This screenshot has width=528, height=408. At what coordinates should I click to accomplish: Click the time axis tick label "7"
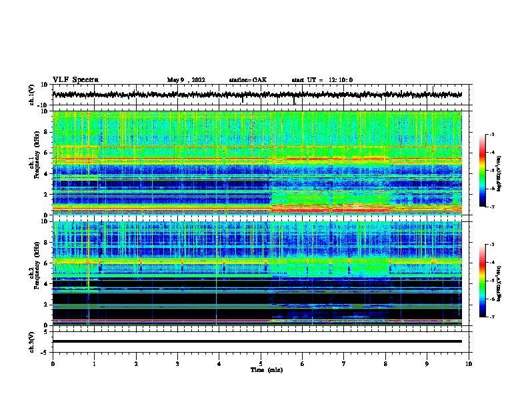[344, 364]
